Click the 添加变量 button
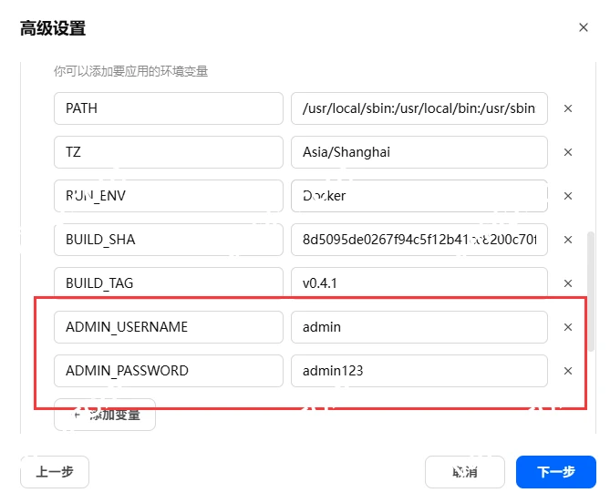This screenshot has width=610, height=503. pyautogui.click(x=105, y=415)
